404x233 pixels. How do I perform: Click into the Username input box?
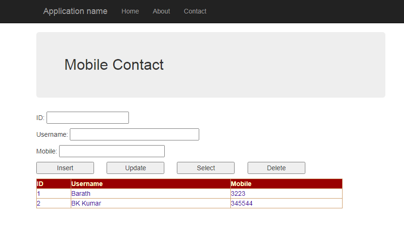tap(134, 134)
